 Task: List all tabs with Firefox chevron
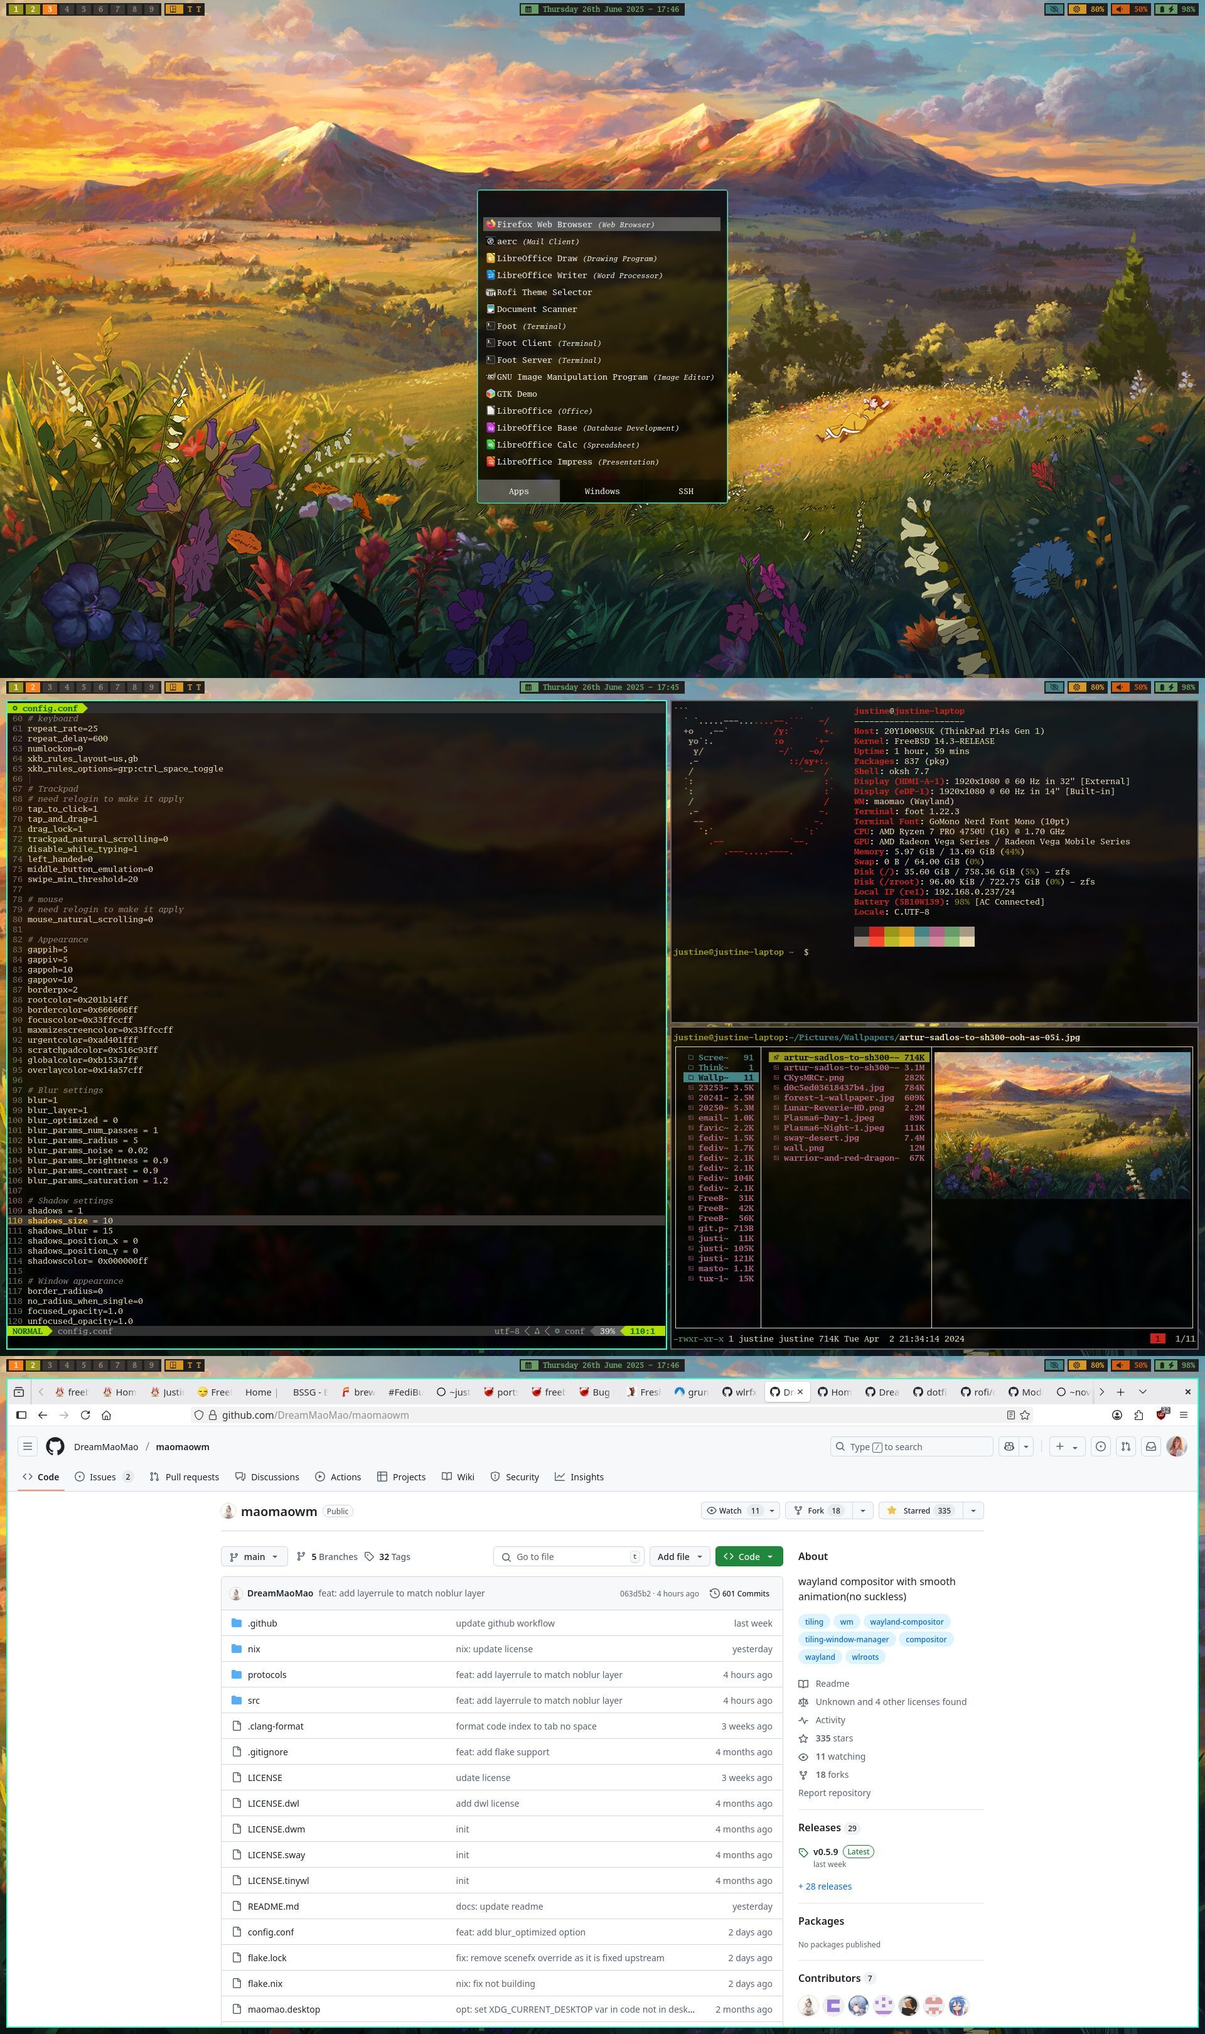(1142, 1392)
